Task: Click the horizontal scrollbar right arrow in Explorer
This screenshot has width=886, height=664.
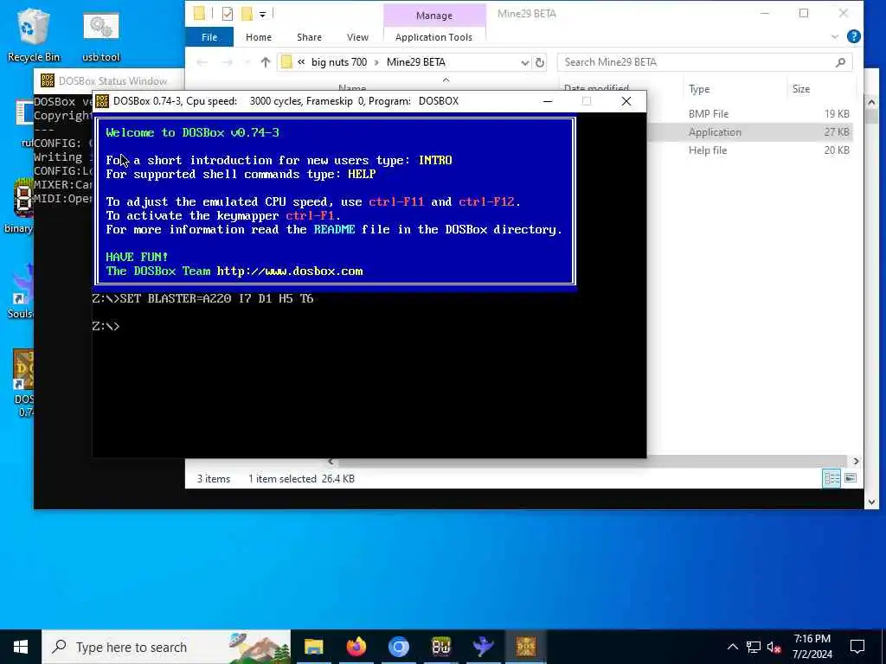Action: 856,462
